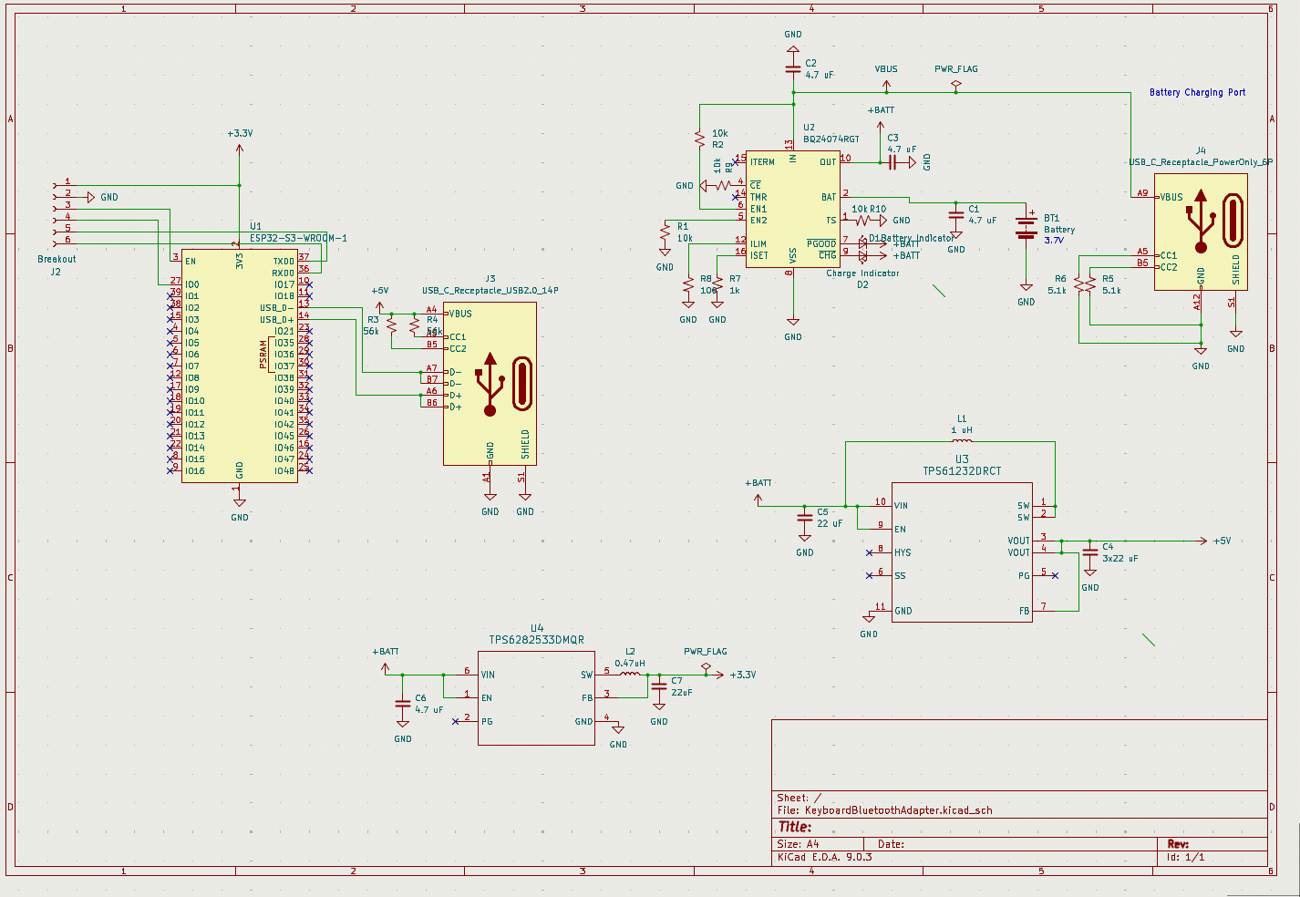Screen dimensions: 1300x897
Task: Click the USB-C receptacle symbol of J3
Action: pyautogui.click(x=488, y=383)
